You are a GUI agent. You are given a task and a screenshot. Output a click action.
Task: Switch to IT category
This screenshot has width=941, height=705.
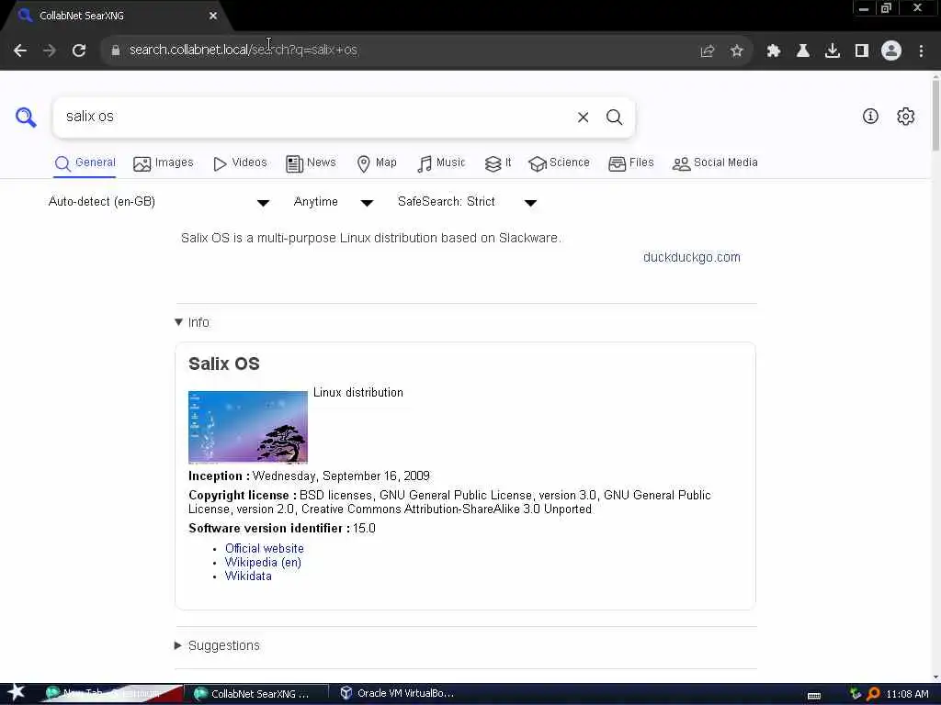coord(498,163)
